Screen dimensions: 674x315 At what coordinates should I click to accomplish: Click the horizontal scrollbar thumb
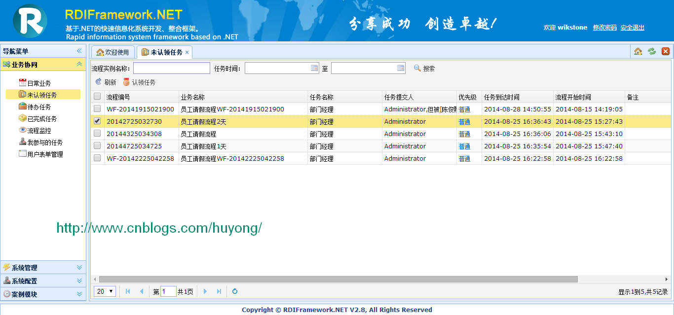338,279
